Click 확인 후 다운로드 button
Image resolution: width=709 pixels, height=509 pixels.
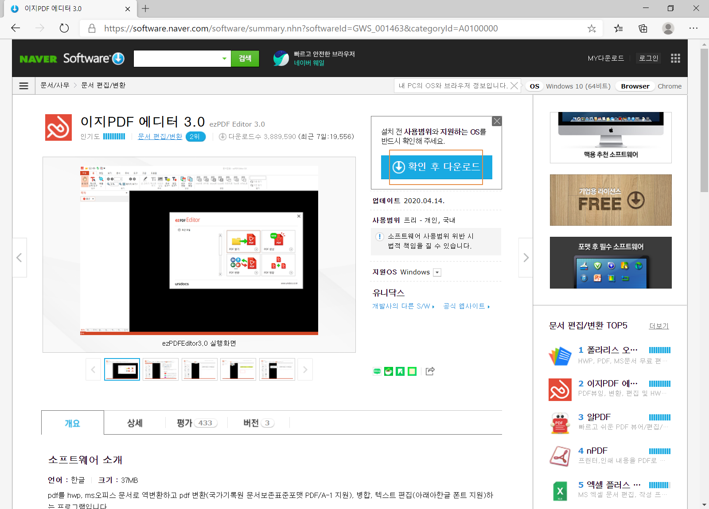436,167
